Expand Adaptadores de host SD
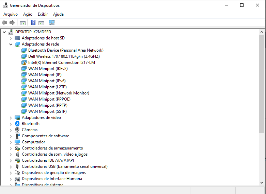 [x=11, y=38]
